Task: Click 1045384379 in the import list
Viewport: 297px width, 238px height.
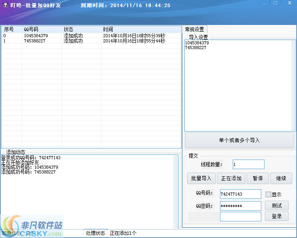Action: tap(197, 43)
